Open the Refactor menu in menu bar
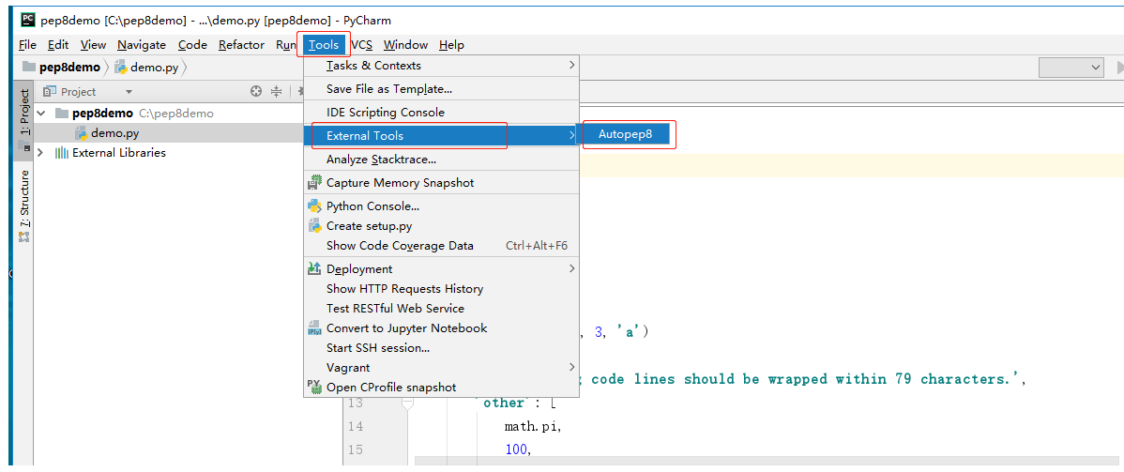Screen dimensions: 1124x472 tap(241, 45)
